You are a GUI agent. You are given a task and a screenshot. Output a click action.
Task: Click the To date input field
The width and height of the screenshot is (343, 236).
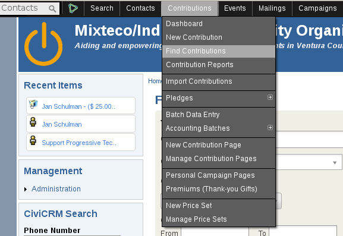303,231
